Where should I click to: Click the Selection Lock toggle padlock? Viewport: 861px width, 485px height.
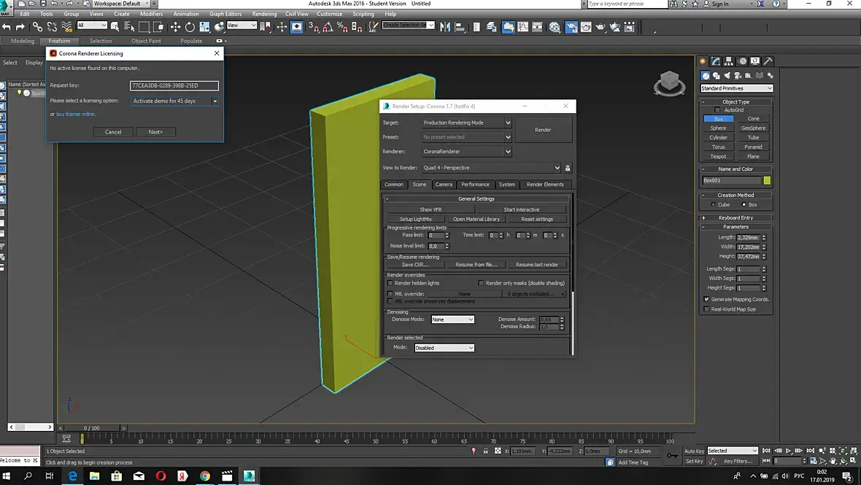tap(485, 451)
